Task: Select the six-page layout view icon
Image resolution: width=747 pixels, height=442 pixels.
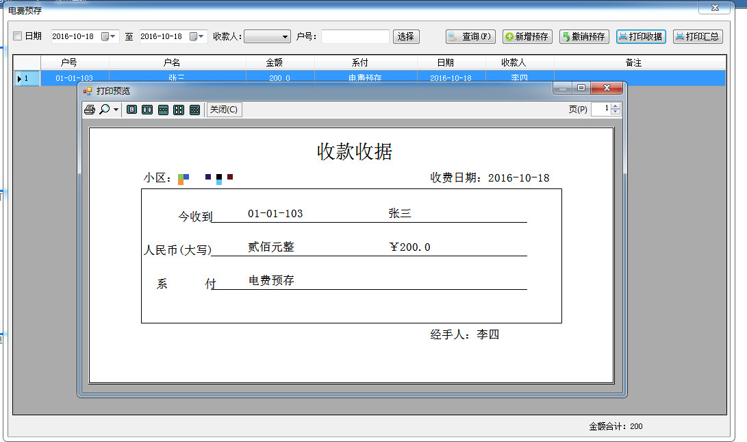Action: coord(194,110)
